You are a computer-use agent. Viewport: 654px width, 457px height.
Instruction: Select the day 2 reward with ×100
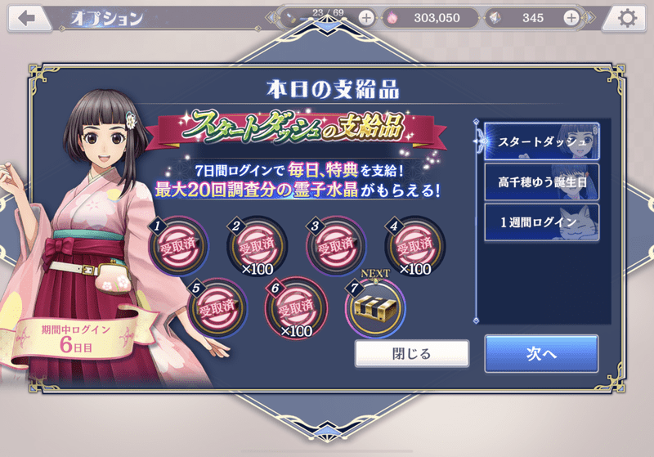(x=257, y=245)
